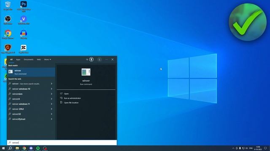
Task: Show hidden tray icons chevron
Action: pos(233,148)
